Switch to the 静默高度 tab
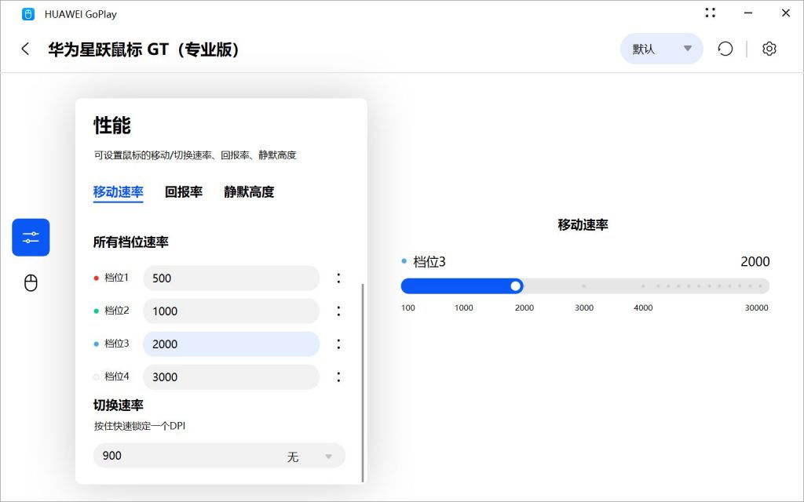 (249, 192)
